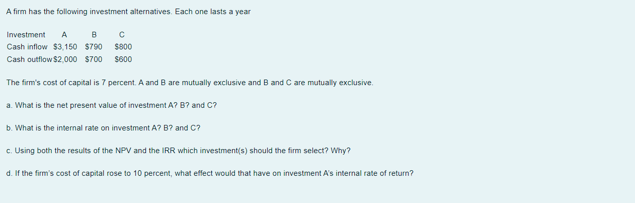This screenshot has width=635, height=203.
Task: Click question d about 10 percent cost
Action: tap(210, 173)
